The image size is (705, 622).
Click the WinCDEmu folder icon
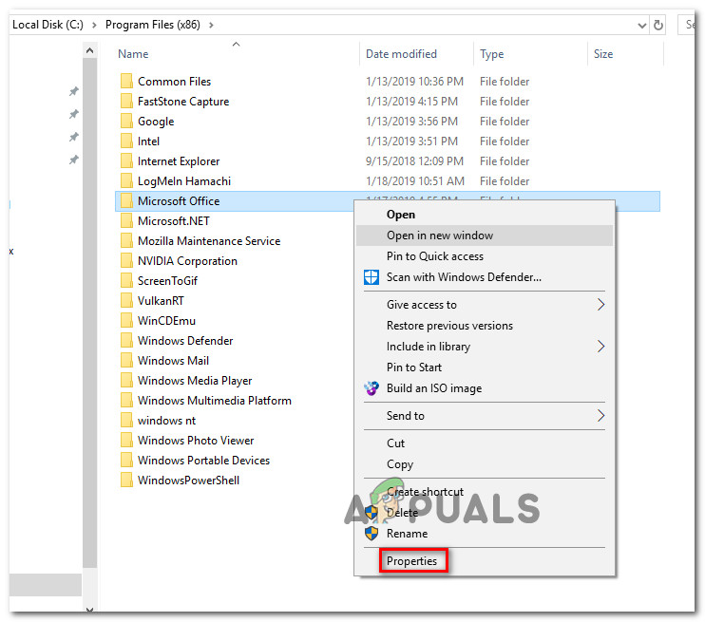coord(126,320)
